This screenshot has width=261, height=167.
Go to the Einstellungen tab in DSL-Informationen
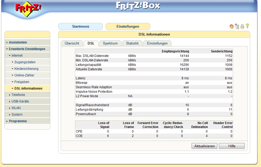tap(157, 43)
